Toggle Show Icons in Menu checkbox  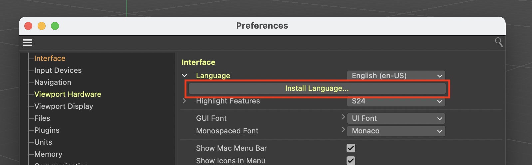[351, 161]
